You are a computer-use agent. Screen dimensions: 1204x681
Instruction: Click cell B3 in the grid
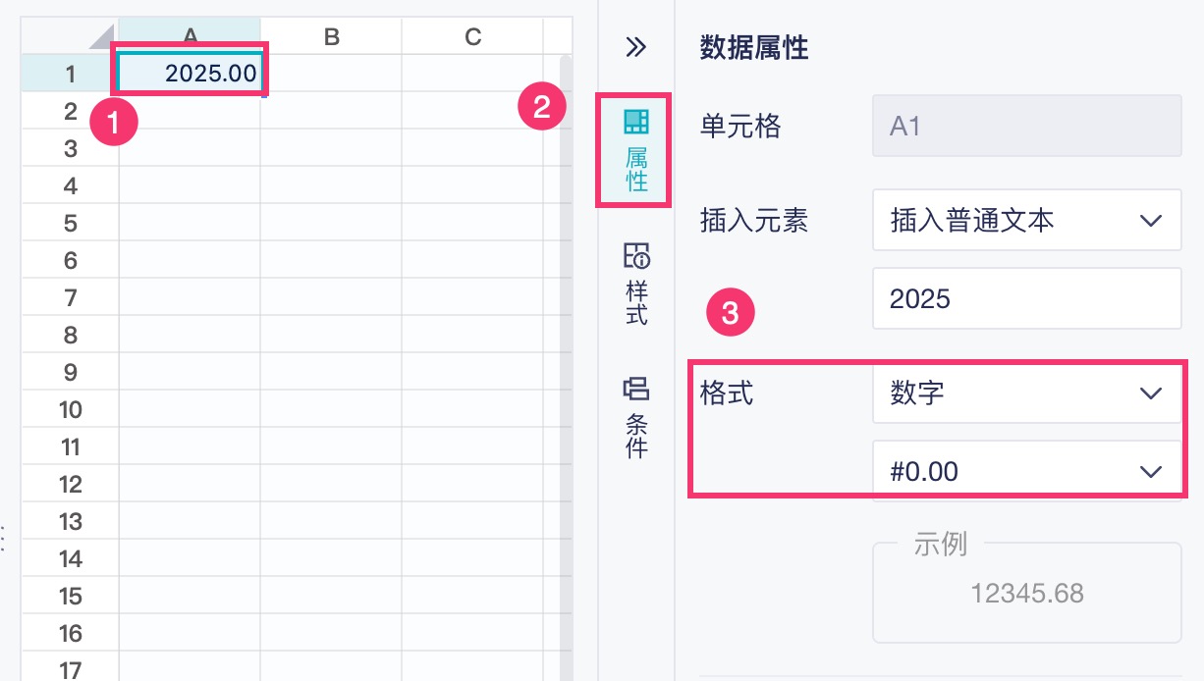pyautogui.click(x=331, y=148)
